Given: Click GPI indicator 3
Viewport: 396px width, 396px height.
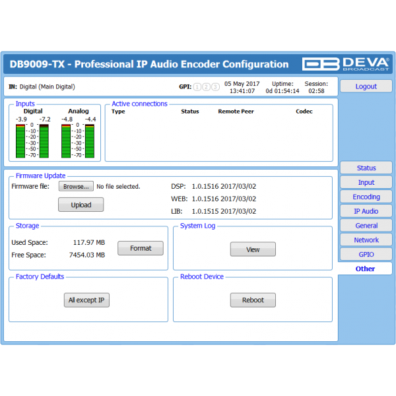Looking at the screenshot, I should tap(215, 87).
